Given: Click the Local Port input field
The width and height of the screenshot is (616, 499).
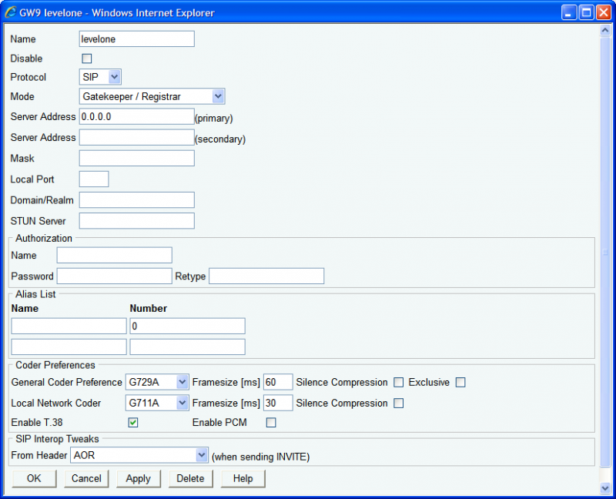Looking at the screenshot, I should pyautogui.click(x=94, y=179).
